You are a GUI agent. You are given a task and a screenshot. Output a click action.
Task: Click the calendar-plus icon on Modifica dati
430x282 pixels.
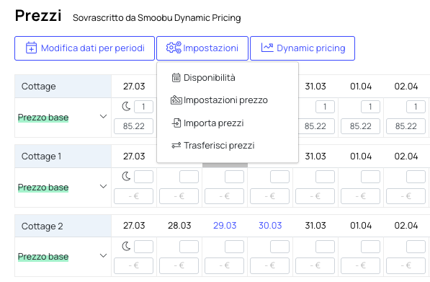pyautogui.click(x=31, y=48)
